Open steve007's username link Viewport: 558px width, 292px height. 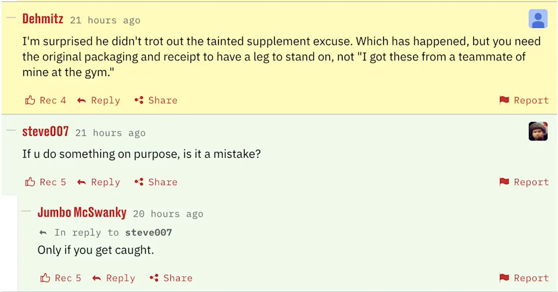[45, 132]
